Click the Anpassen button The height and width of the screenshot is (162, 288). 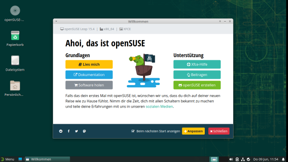click(193, 131)
